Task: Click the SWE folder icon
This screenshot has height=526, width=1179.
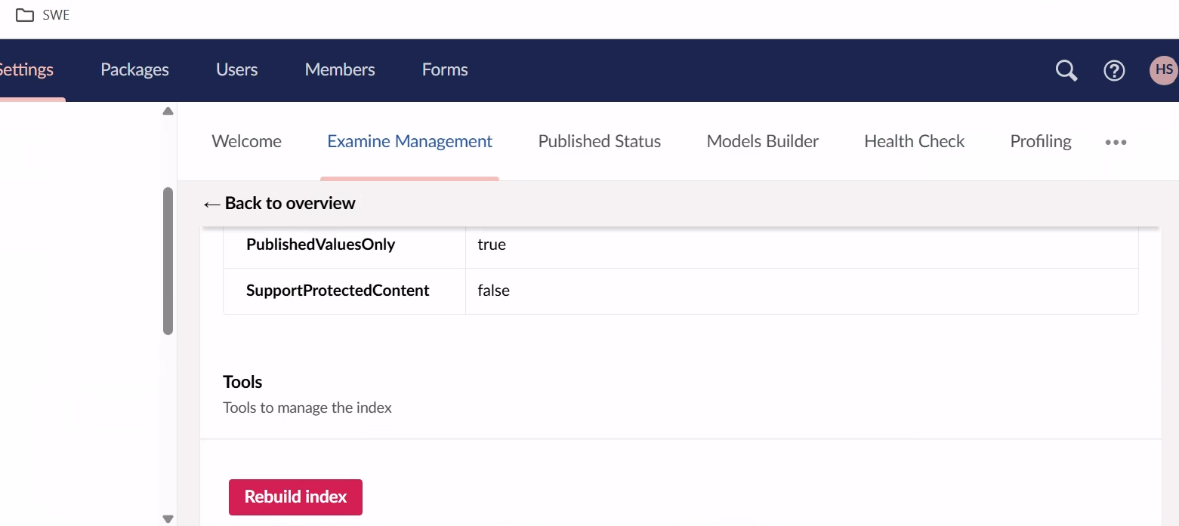Action: tap(25, 15)
